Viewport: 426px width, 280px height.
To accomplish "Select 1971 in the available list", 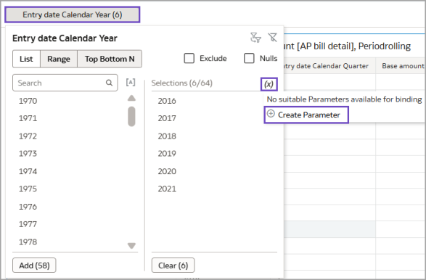I will pyautogui.click(x=28, y=118).
